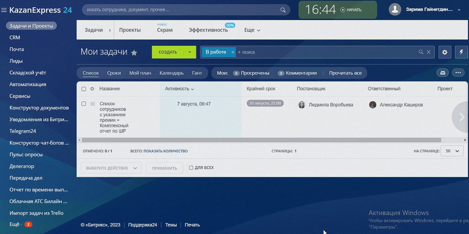This screenshot has width=469, height=234.
Task: Open the three-dots more options button
Action: (458, 73)
